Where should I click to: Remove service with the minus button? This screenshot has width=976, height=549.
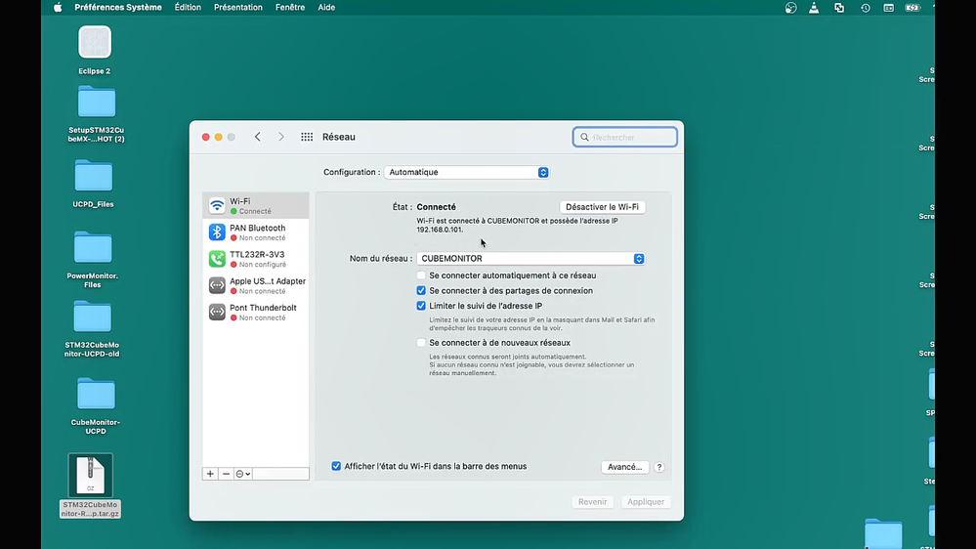point(226,474)
